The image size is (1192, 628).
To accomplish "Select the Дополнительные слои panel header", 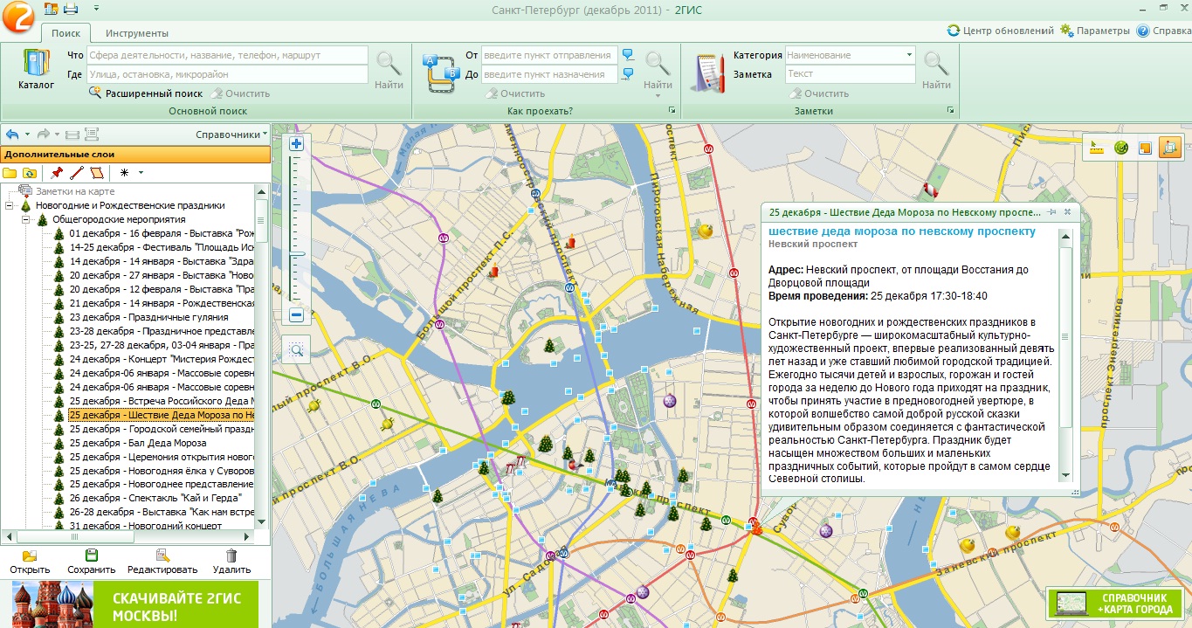I will tap(135, 154).
